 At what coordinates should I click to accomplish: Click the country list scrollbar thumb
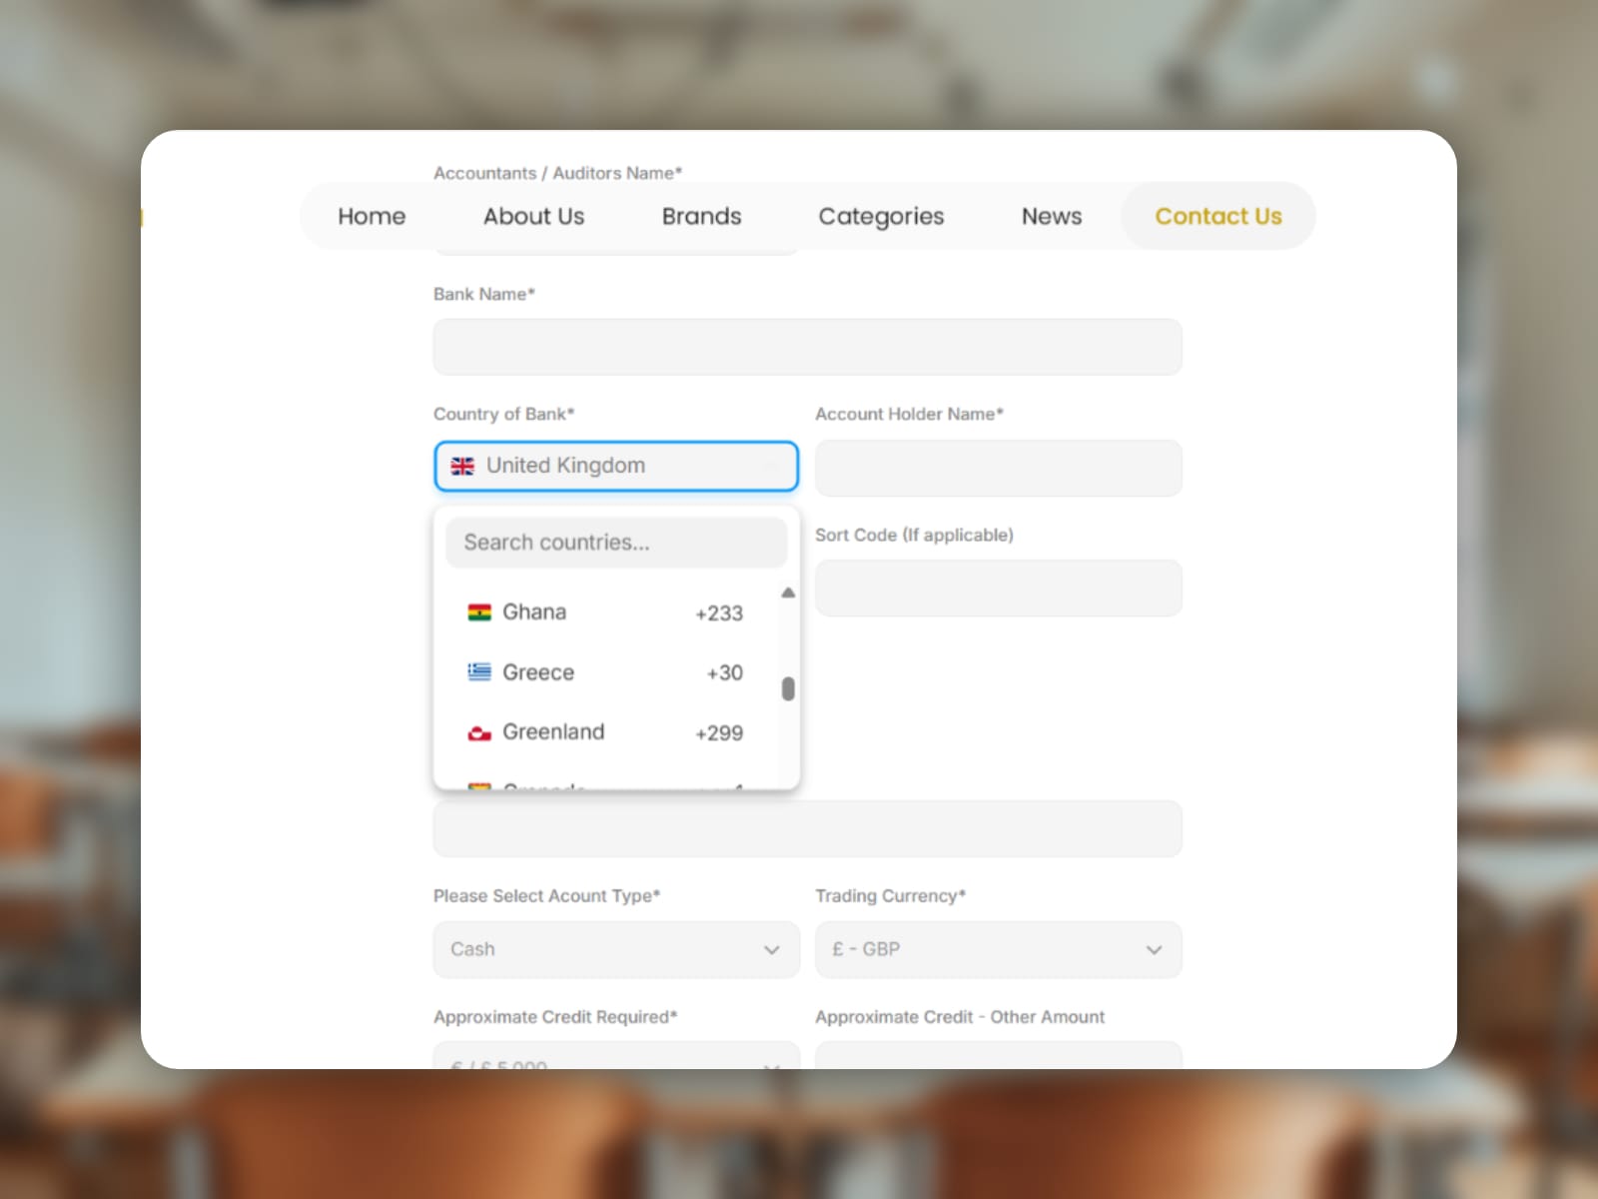(788, 688)
